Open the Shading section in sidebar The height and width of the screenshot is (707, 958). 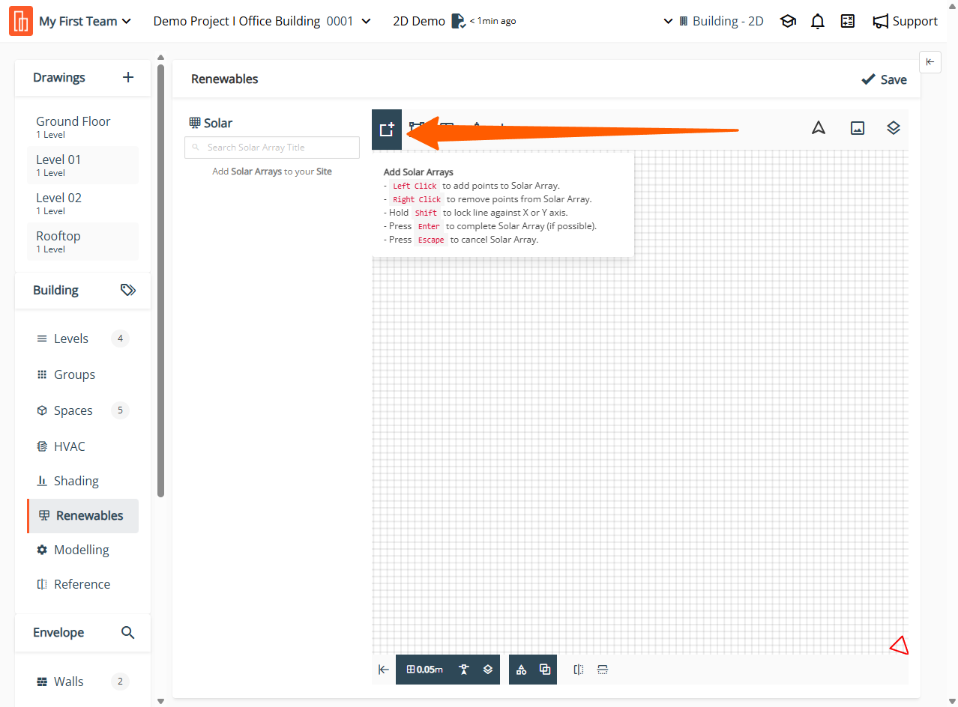tap(76, 481)
